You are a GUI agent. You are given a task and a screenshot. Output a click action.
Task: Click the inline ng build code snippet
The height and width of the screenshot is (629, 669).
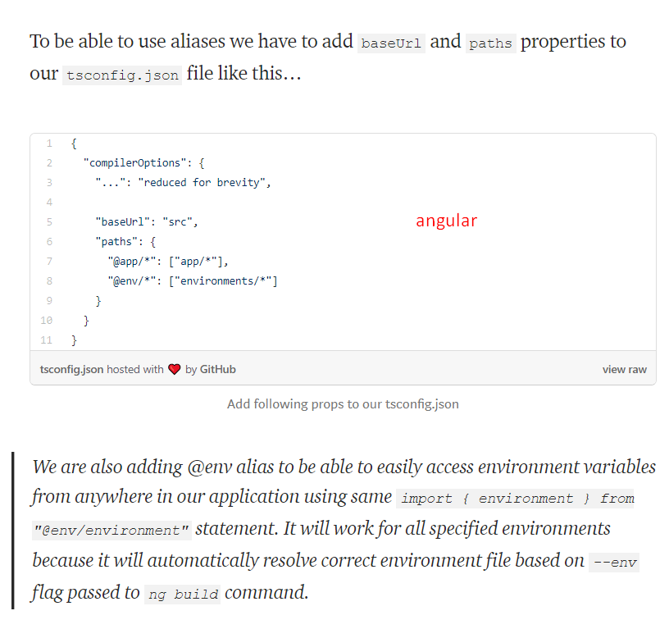point(183,594)
